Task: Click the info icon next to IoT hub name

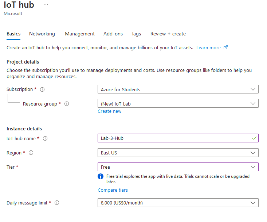Action: [x=45, y=138]
